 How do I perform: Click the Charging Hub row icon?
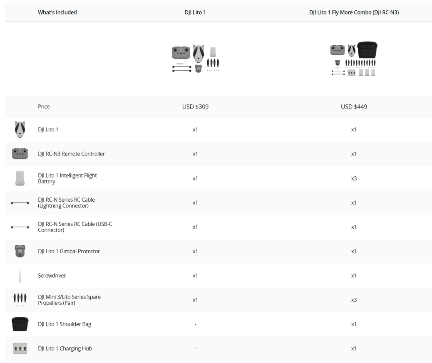[x=20, y=348]
